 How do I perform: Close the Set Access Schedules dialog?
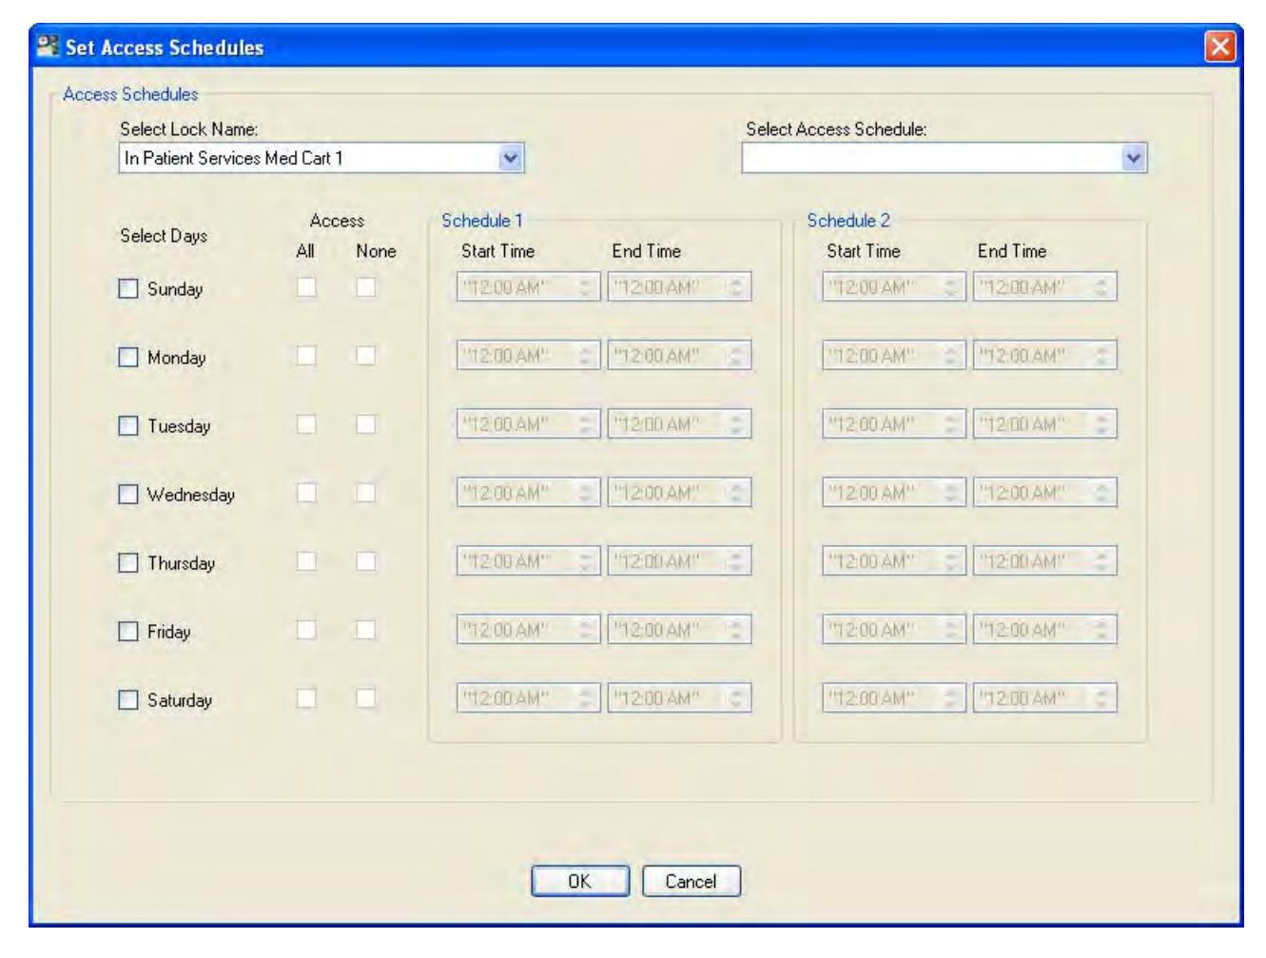(x=1219, y=47)
